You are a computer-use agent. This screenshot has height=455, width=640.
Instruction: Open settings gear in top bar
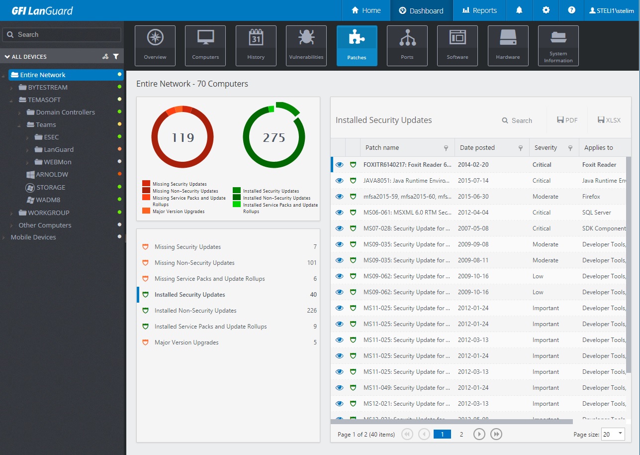click(x=546, y=10)
